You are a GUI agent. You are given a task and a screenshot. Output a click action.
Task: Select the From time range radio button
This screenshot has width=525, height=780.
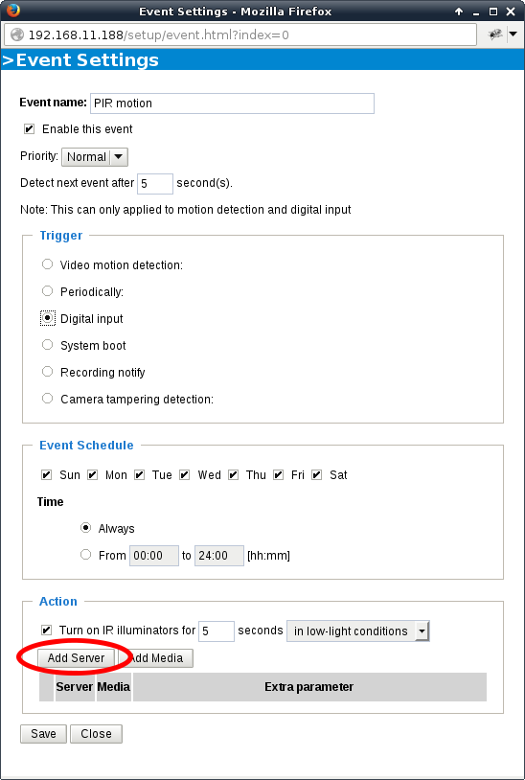(86, 555)
